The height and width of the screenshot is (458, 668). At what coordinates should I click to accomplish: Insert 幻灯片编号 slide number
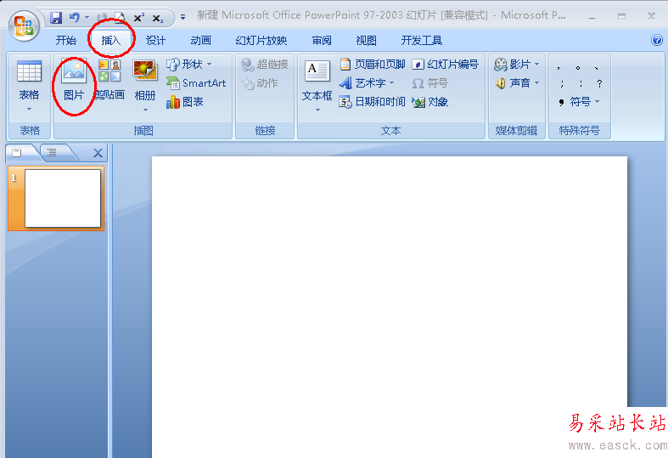(445, 65)
